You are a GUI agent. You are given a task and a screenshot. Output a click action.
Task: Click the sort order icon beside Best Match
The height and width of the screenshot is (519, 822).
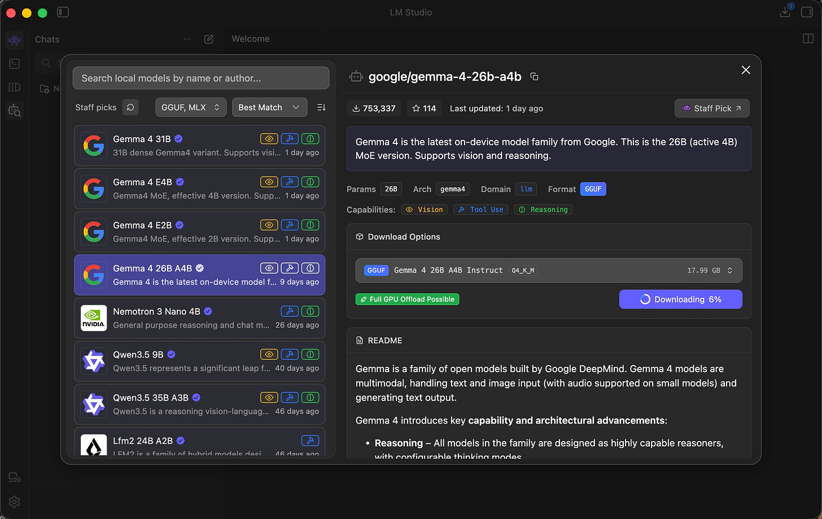(x=321, y=107)
